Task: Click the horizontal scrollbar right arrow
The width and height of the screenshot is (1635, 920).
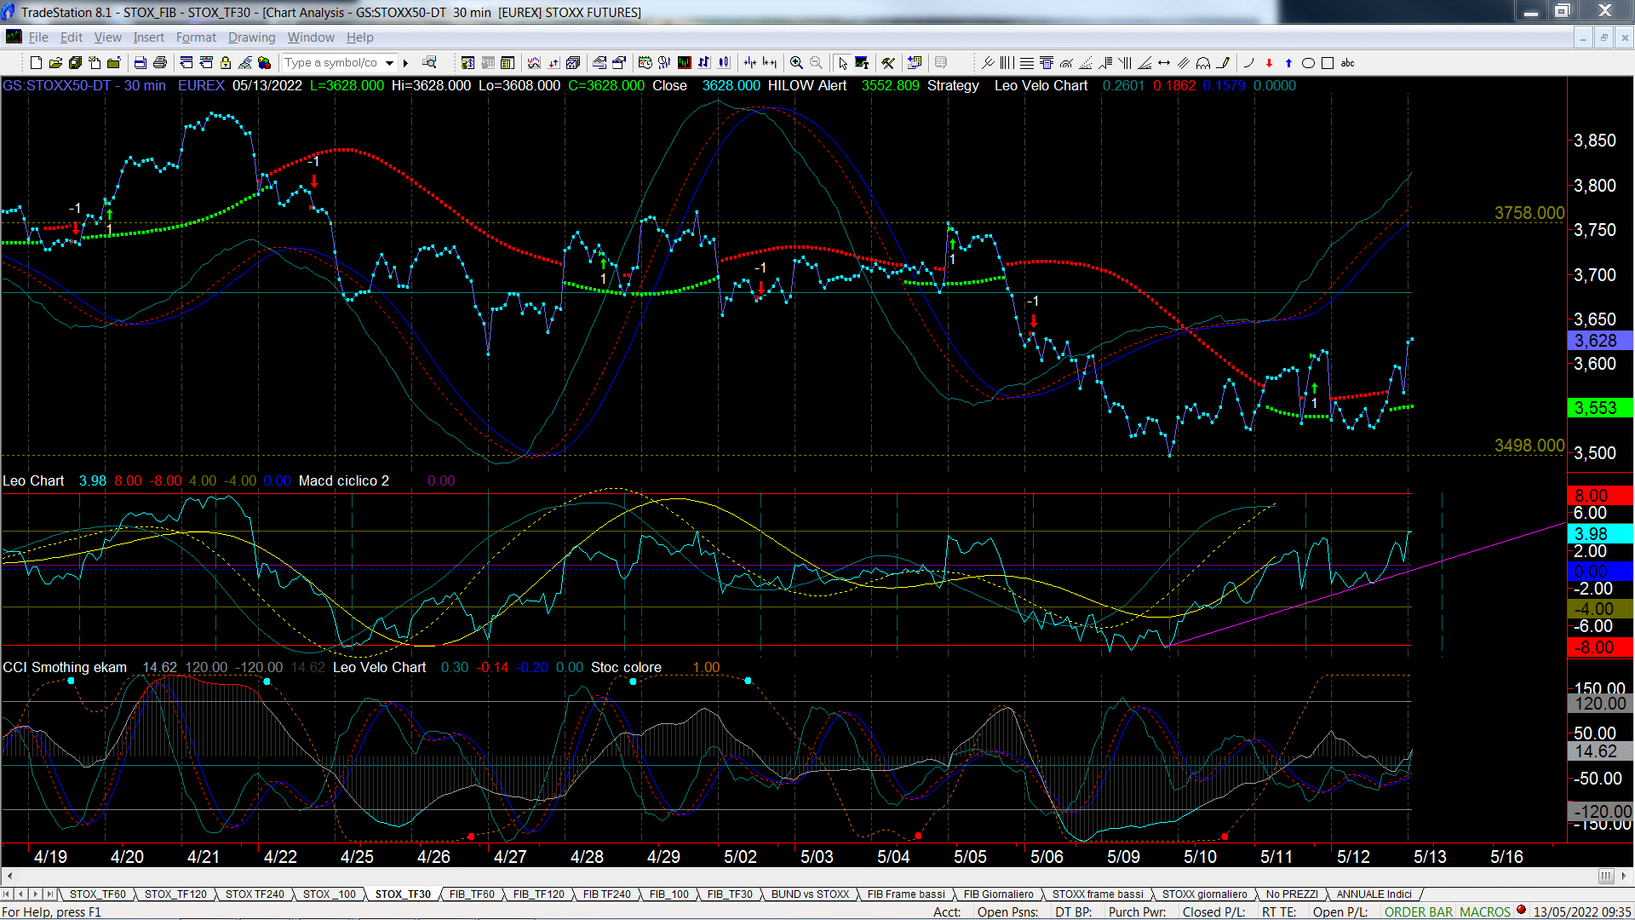Action: click(x=1624, y=876)
